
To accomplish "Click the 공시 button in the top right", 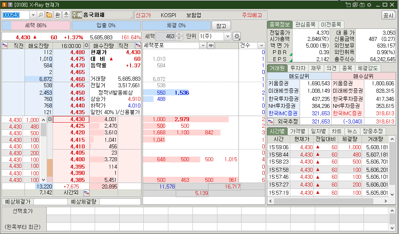I will click(388, 14).
